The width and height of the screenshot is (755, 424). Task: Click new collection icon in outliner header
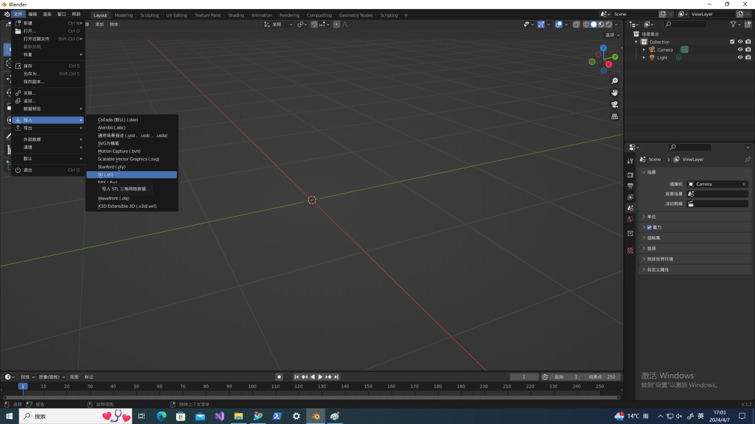click(747, 24)
